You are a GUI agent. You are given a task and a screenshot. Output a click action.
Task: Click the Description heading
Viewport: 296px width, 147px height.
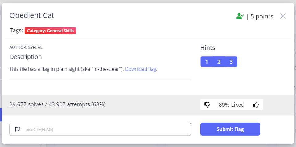26,57
